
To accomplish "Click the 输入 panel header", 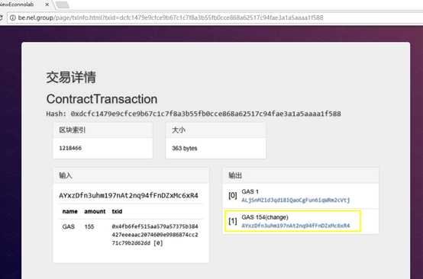I will click(x=131, y=176).
